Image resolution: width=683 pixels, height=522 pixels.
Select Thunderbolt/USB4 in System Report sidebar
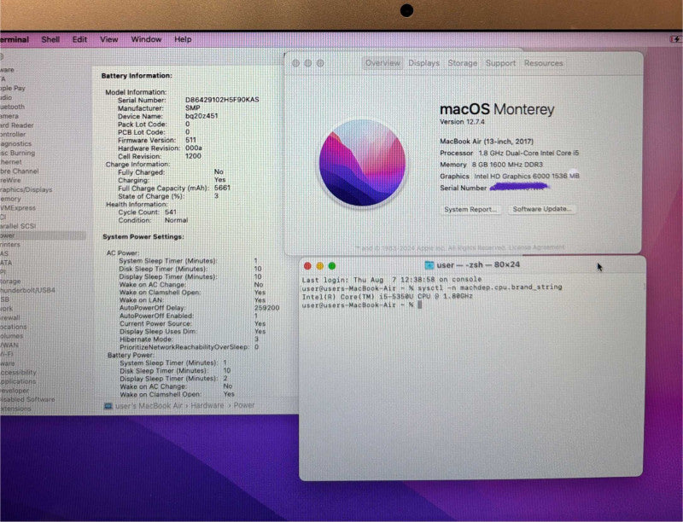27,290
